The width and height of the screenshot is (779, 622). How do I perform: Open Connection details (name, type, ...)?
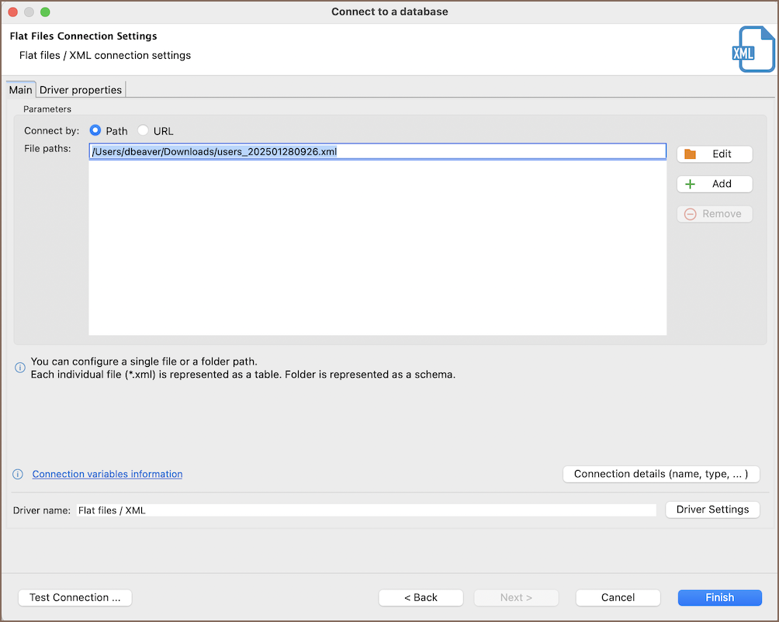pyautogui.click(x=660, y=474)
